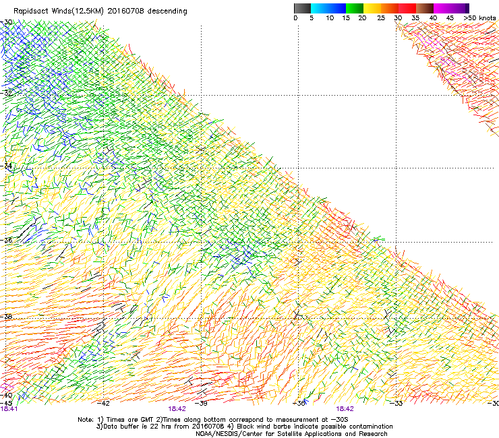Select the orange 25-30 knots legend color
Screen dimensions: 499x438
click(x=390, y=8)
